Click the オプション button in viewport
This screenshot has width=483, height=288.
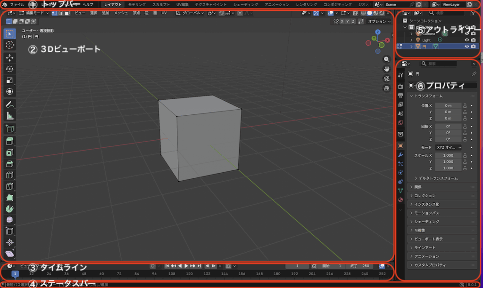click(378, 21)
